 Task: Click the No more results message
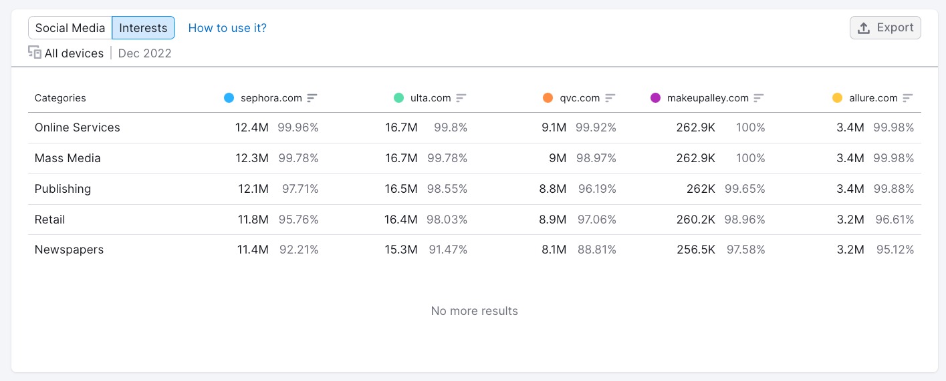pos(475,311)
